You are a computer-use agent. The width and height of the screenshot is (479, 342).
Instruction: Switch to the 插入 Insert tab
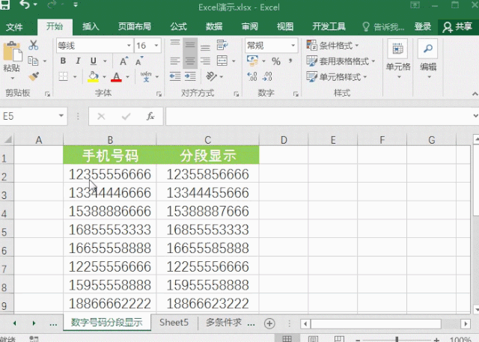point(91,27)
